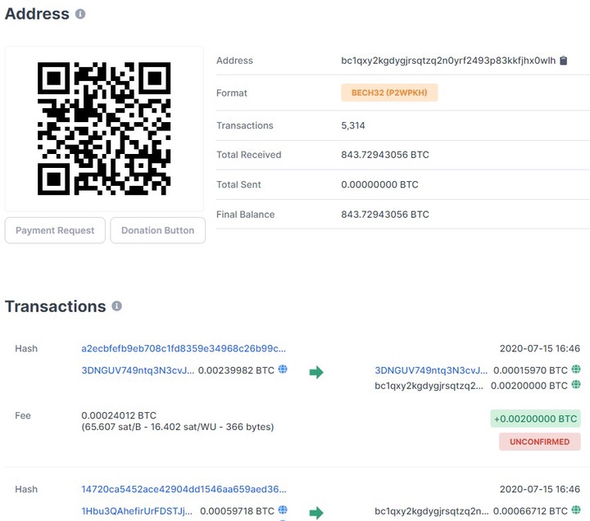Image resolution: width=590 pixels, height=521 pixels.
Task: Click the Total Received row label
Action: click(249, 155)
